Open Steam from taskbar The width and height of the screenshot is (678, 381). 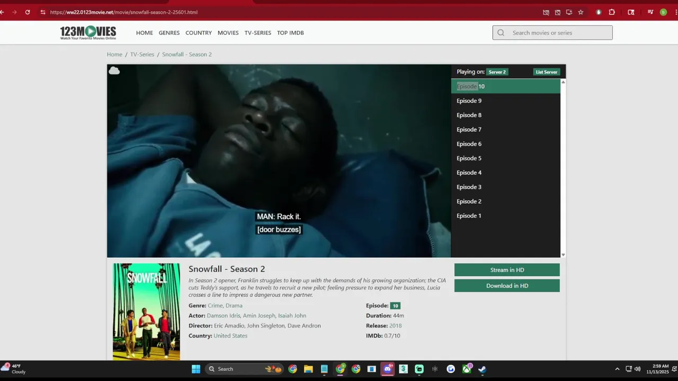click(x=482, y=369)
